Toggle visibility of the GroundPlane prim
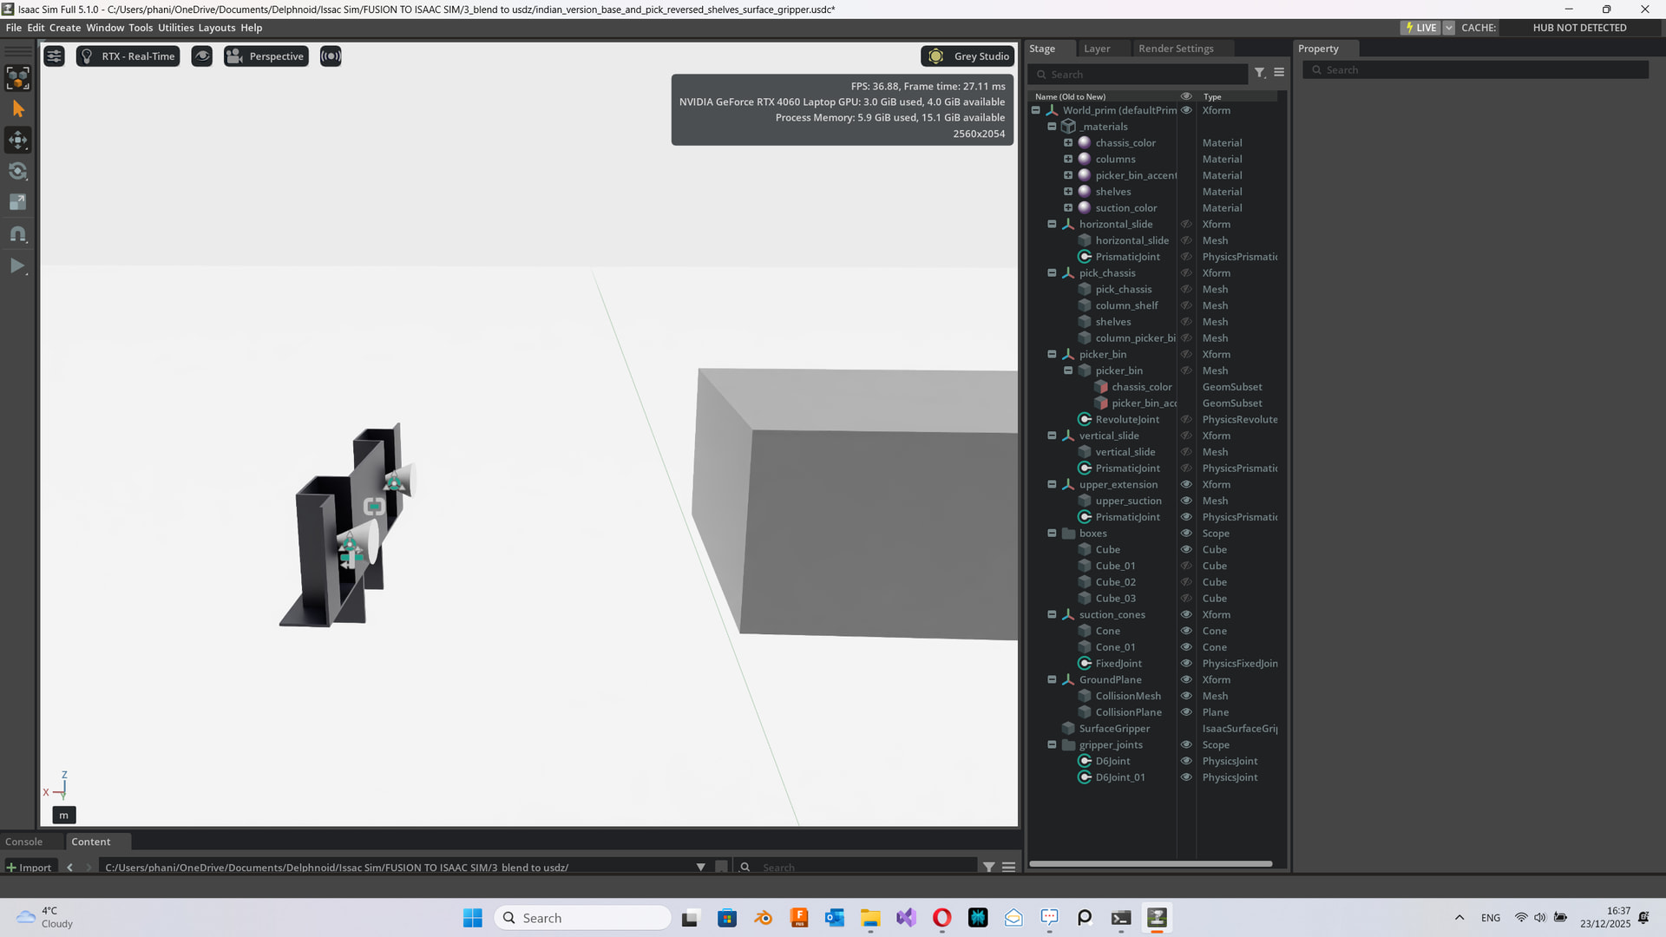1666x937 pixels. (x=1186, y=679)
